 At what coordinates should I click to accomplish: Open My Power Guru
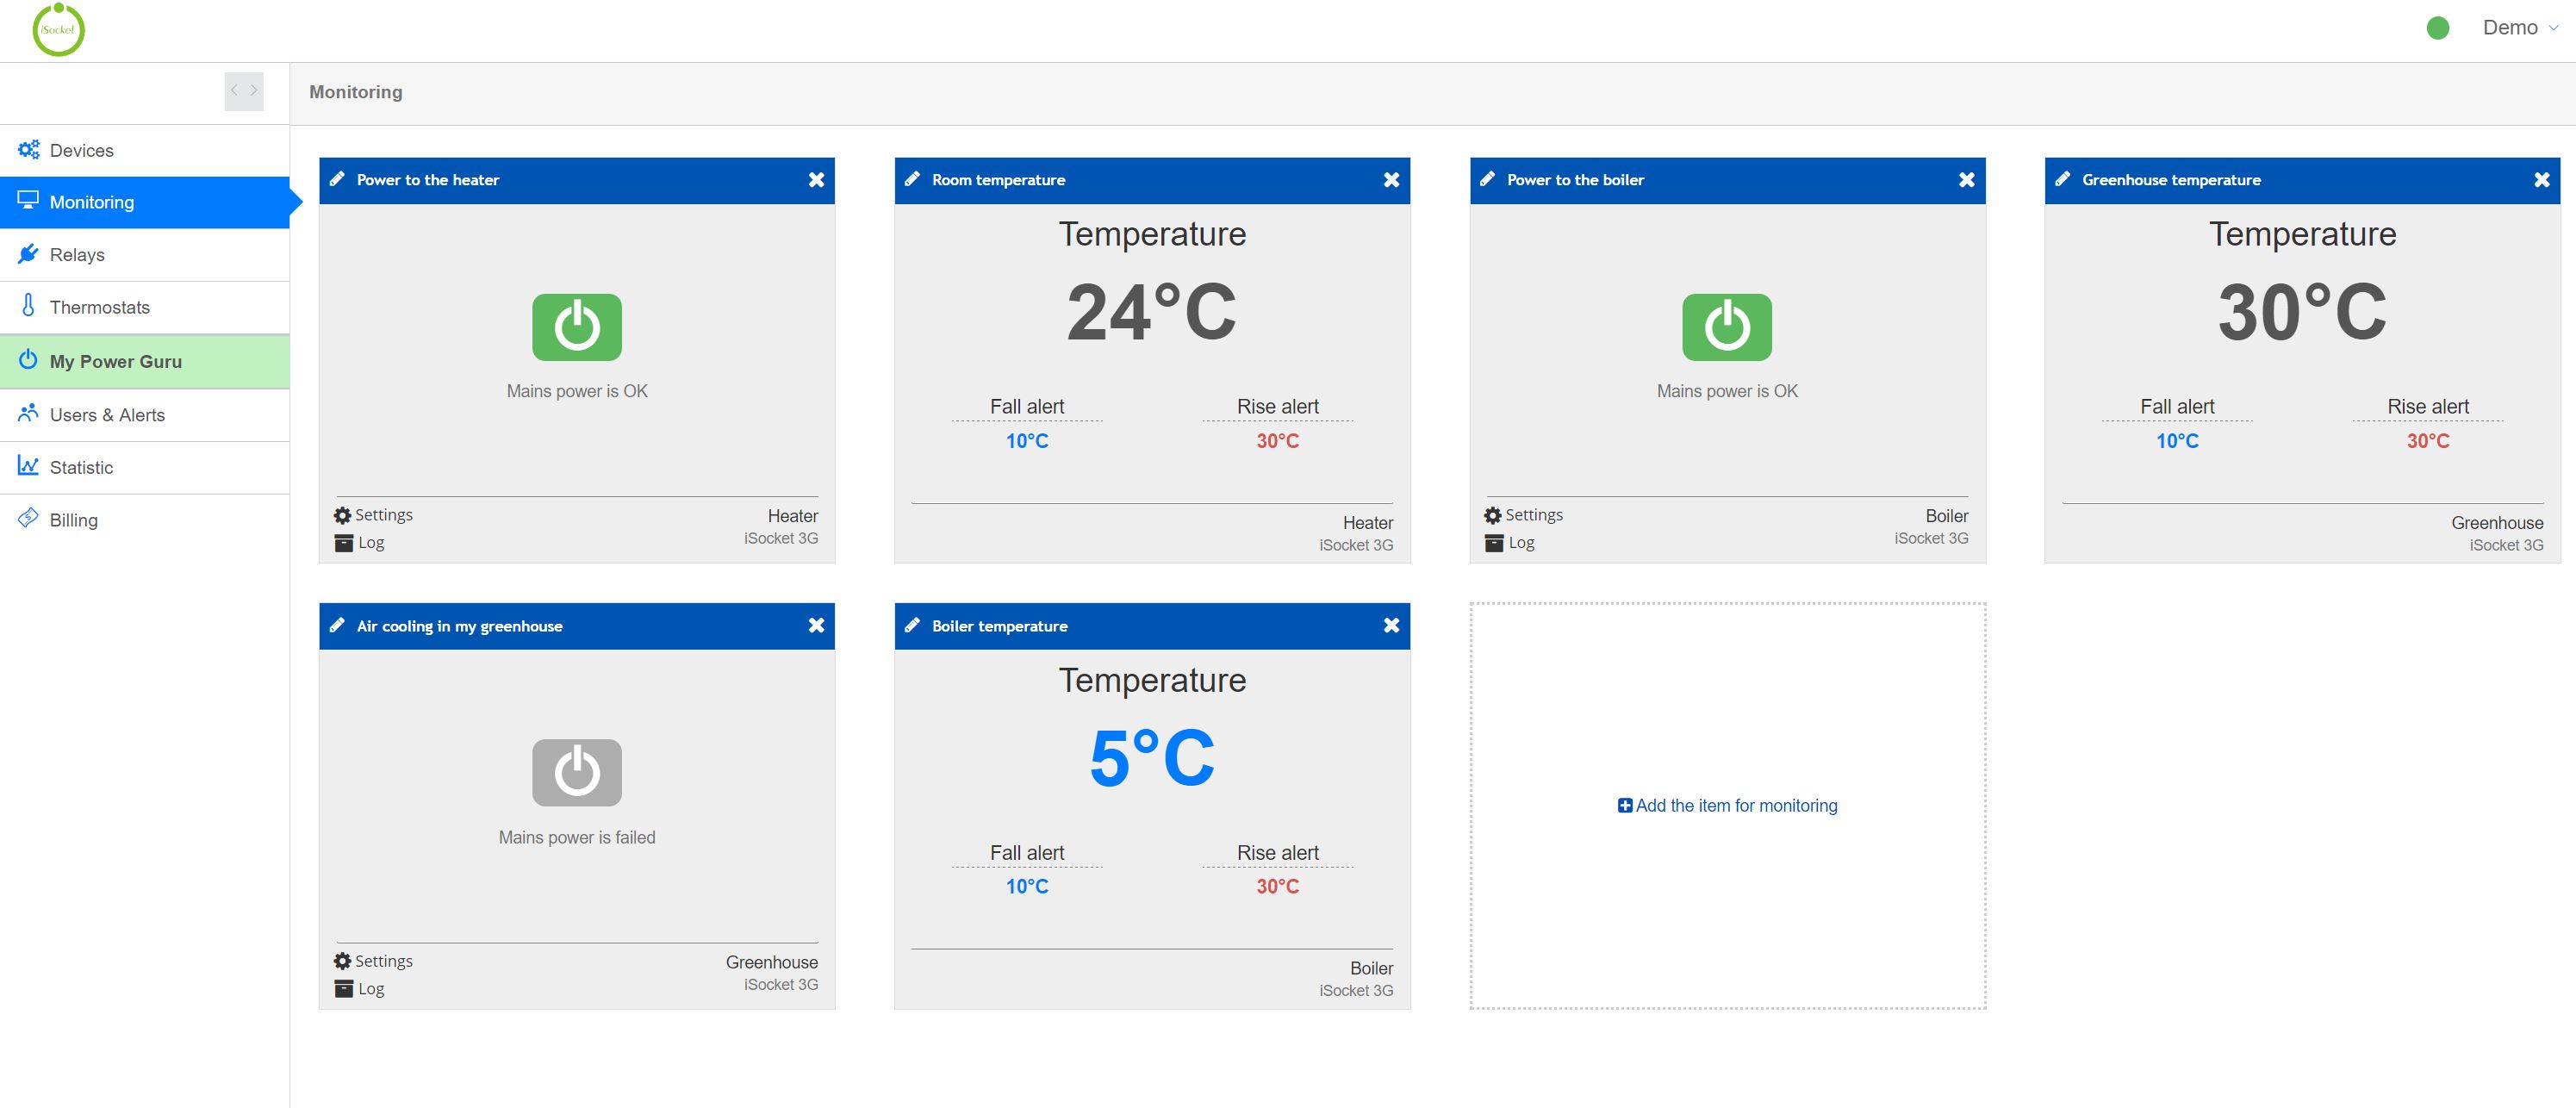tap(116, 361)
